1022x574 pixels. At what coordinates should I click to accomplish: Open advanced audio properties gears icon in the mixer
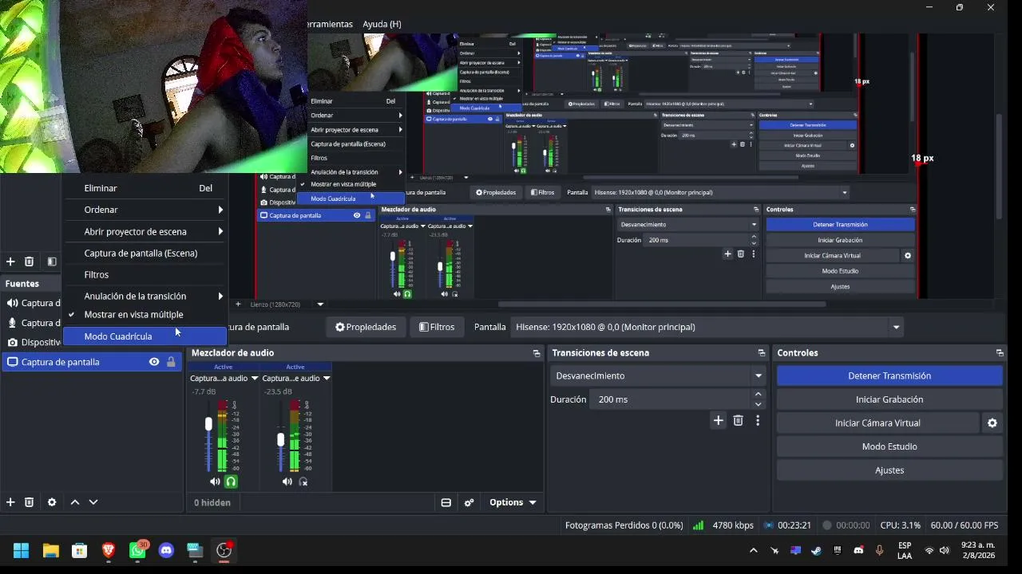point(469,502)
